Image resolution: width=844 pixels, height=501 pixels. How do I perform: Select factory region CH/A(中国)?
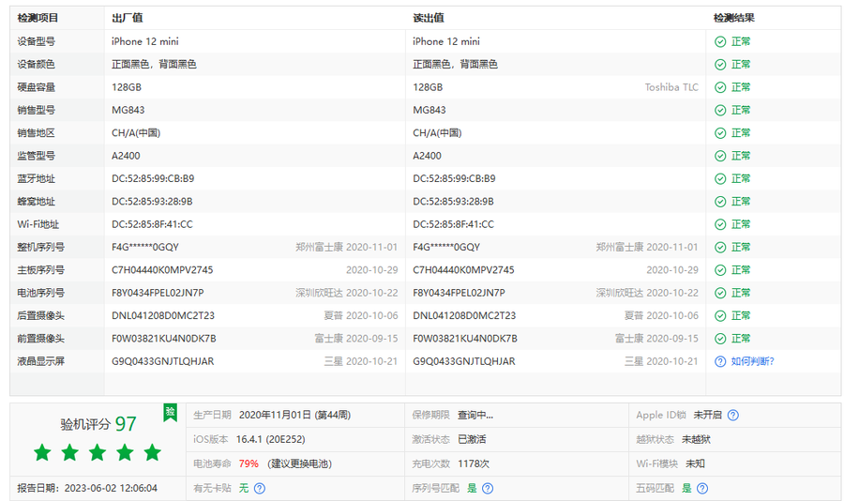pyautogui.click(x=136, y=133)
